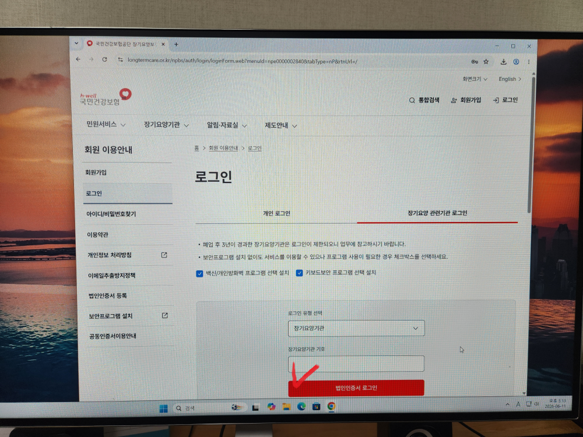This screenshot has height=437, width=583.
Task: Open 로그인 유형 선택 dropdown
Action: [356, 329]
